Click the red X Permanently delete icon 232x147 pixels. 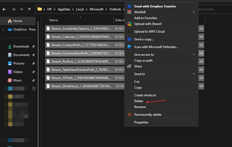coord(129,115)
